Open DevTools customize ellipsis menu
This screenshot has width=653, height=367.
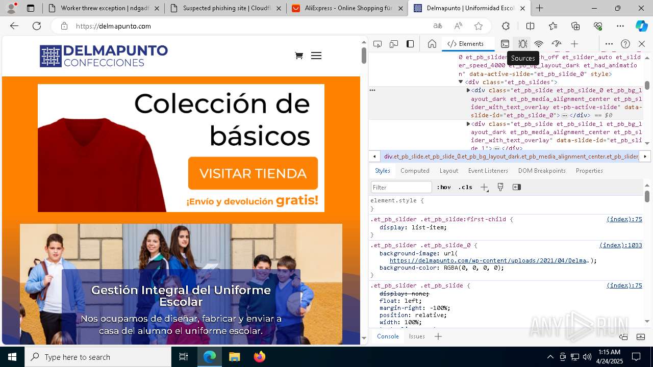tap(609, 44)
